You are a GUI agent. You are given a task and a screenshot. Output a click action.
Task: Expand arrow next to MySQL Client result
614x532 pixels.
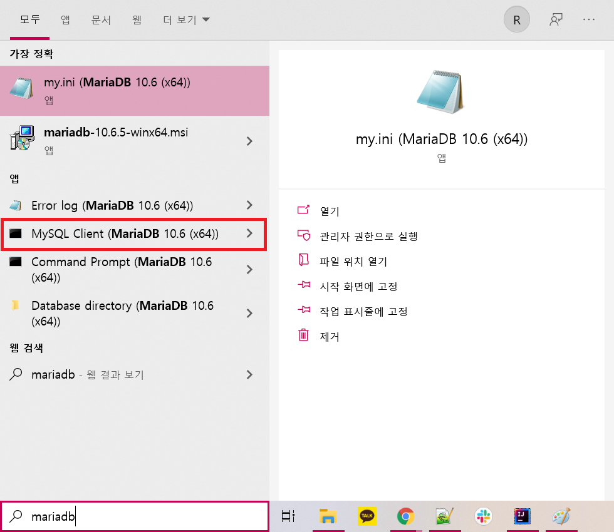tap(249, 233)
